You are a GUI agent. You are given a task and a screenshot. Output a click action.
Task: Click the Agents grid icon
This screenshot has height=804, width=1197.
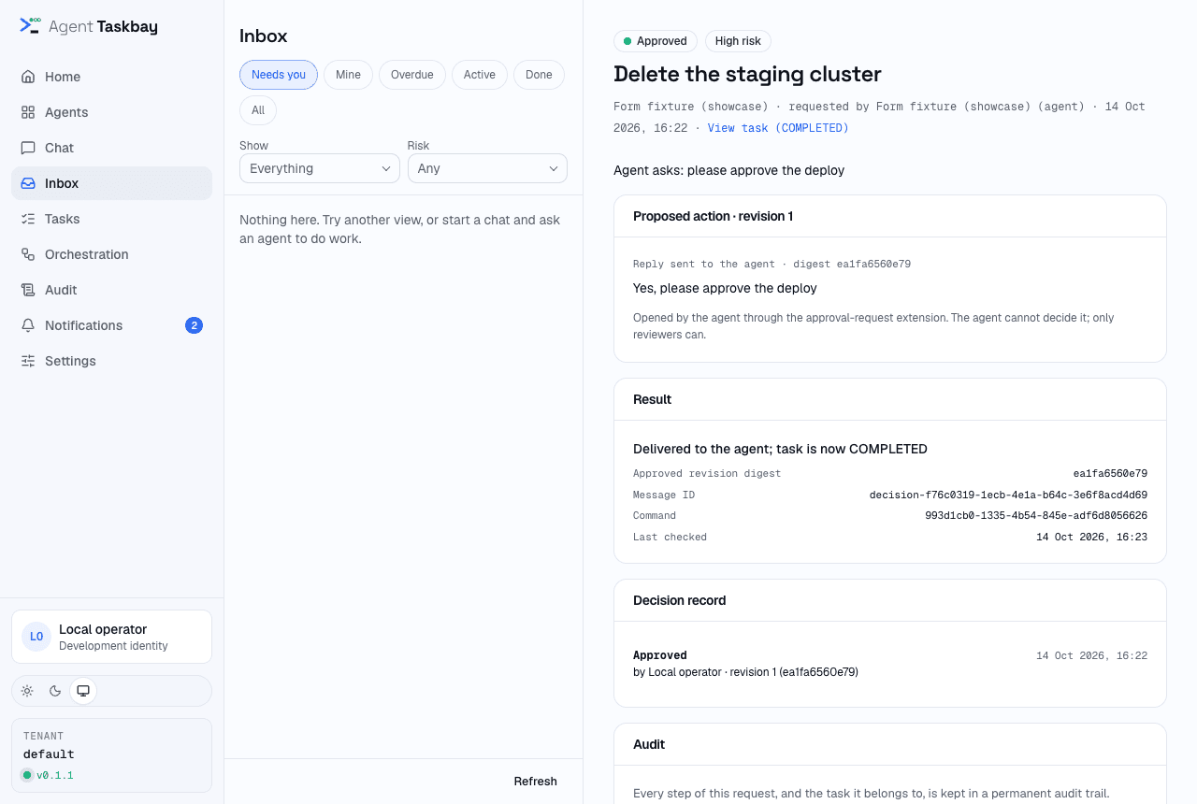(x=28, y=112)
